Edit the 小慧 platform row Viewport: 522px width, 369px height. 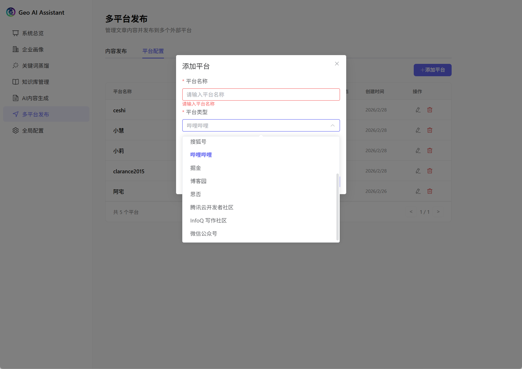coord(418,130)
